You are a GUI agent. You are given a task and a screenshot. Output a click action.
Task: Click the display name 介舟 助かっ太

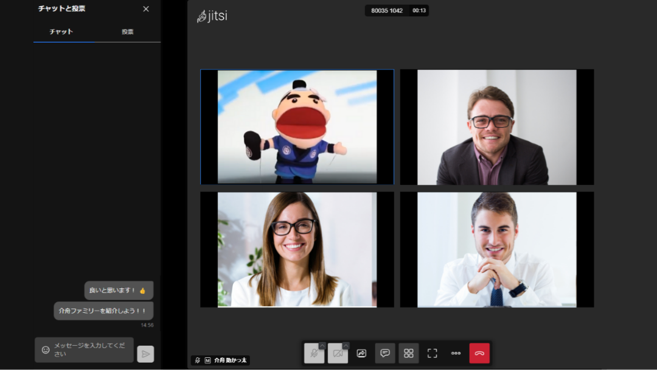[231, 360]
